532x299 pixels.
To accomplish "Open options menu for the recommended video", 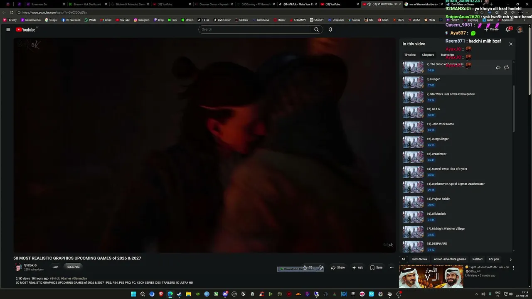I will pos(513,268).
